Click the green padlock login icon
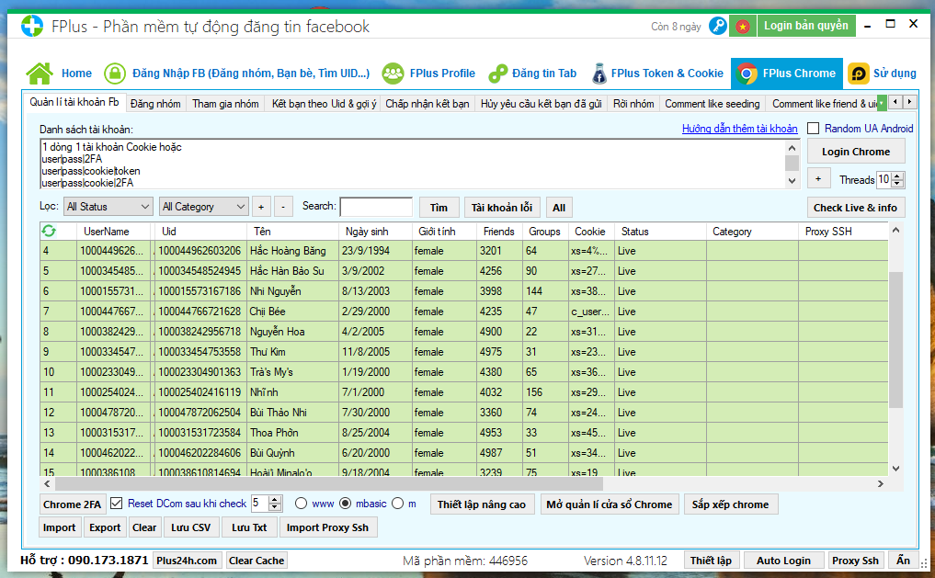The height and width of the screenshot is (578, 935). click(115, 74)
